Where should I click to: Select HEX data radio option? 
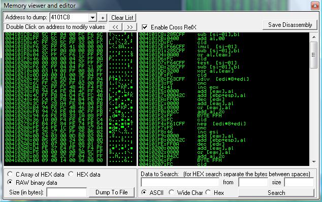71,174
